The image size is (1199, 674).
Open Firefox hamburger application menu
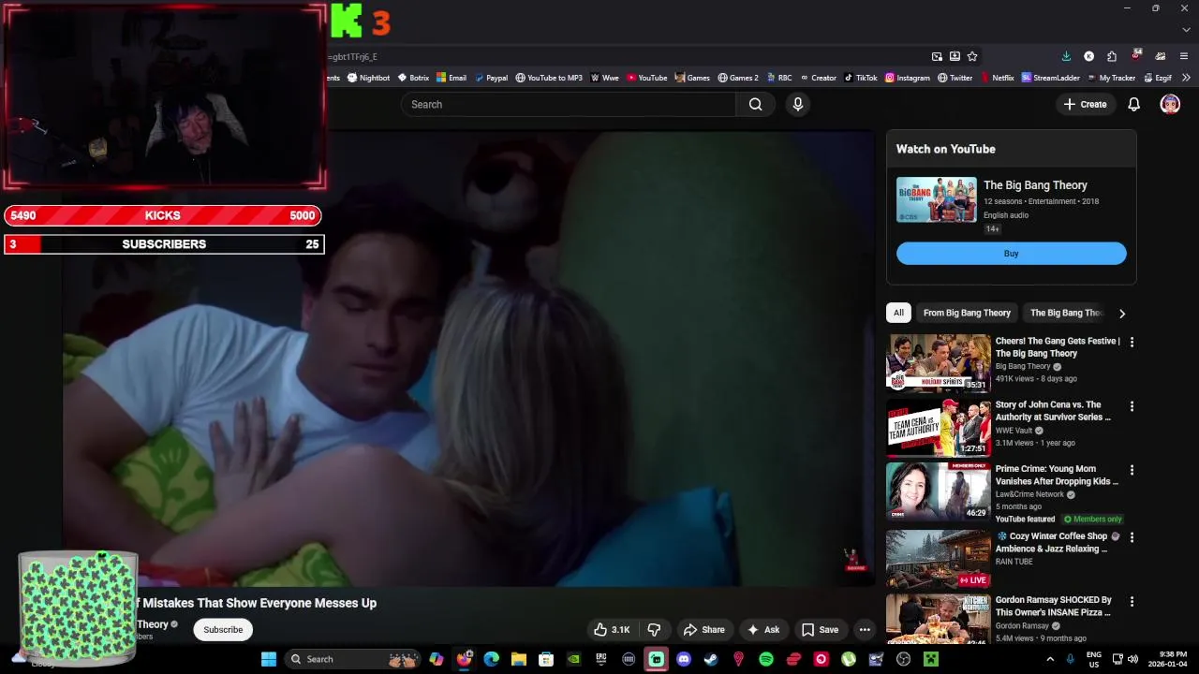[1184, 56]
